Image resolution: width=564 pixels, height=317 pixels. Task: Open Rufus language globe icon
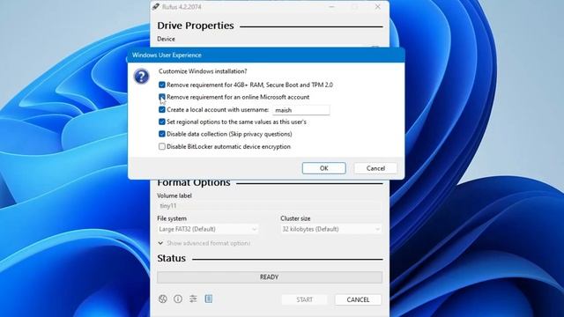click(x=162, y=299)
